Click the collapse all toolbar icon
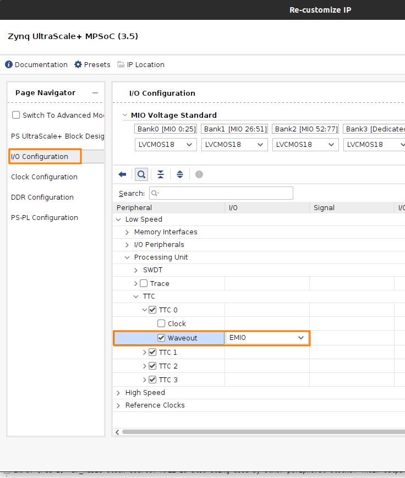The image size is (405, 478). click(x=161, y=174)
